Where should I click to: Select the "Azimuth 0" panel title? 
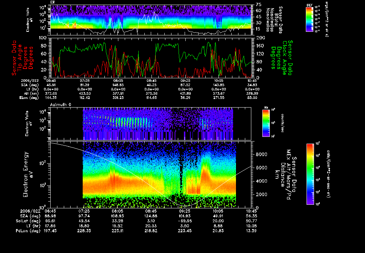tap(61, 105)
